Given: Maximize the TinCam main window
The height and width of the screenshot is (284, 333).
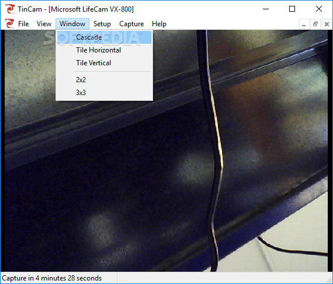Looking at the screenshot, I should point(292,9).
